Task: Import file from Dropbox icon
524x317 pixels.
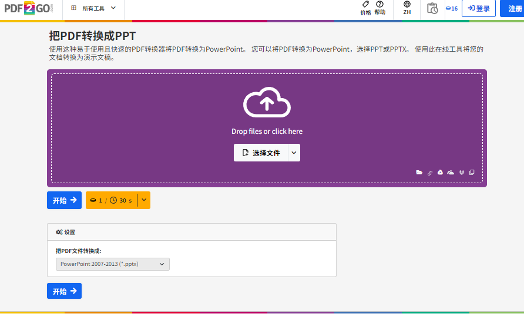Action: pos(461,173)
